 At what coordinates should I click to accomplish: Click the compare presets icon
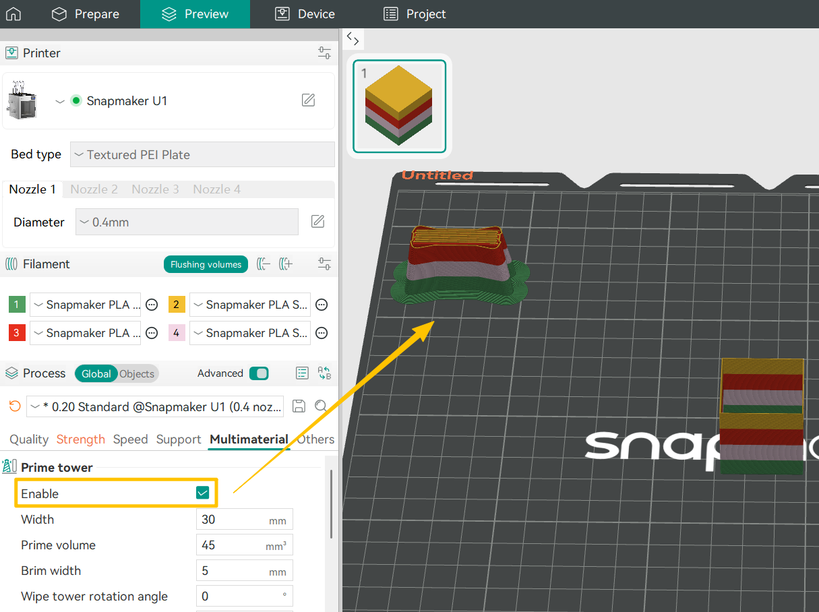324,373
